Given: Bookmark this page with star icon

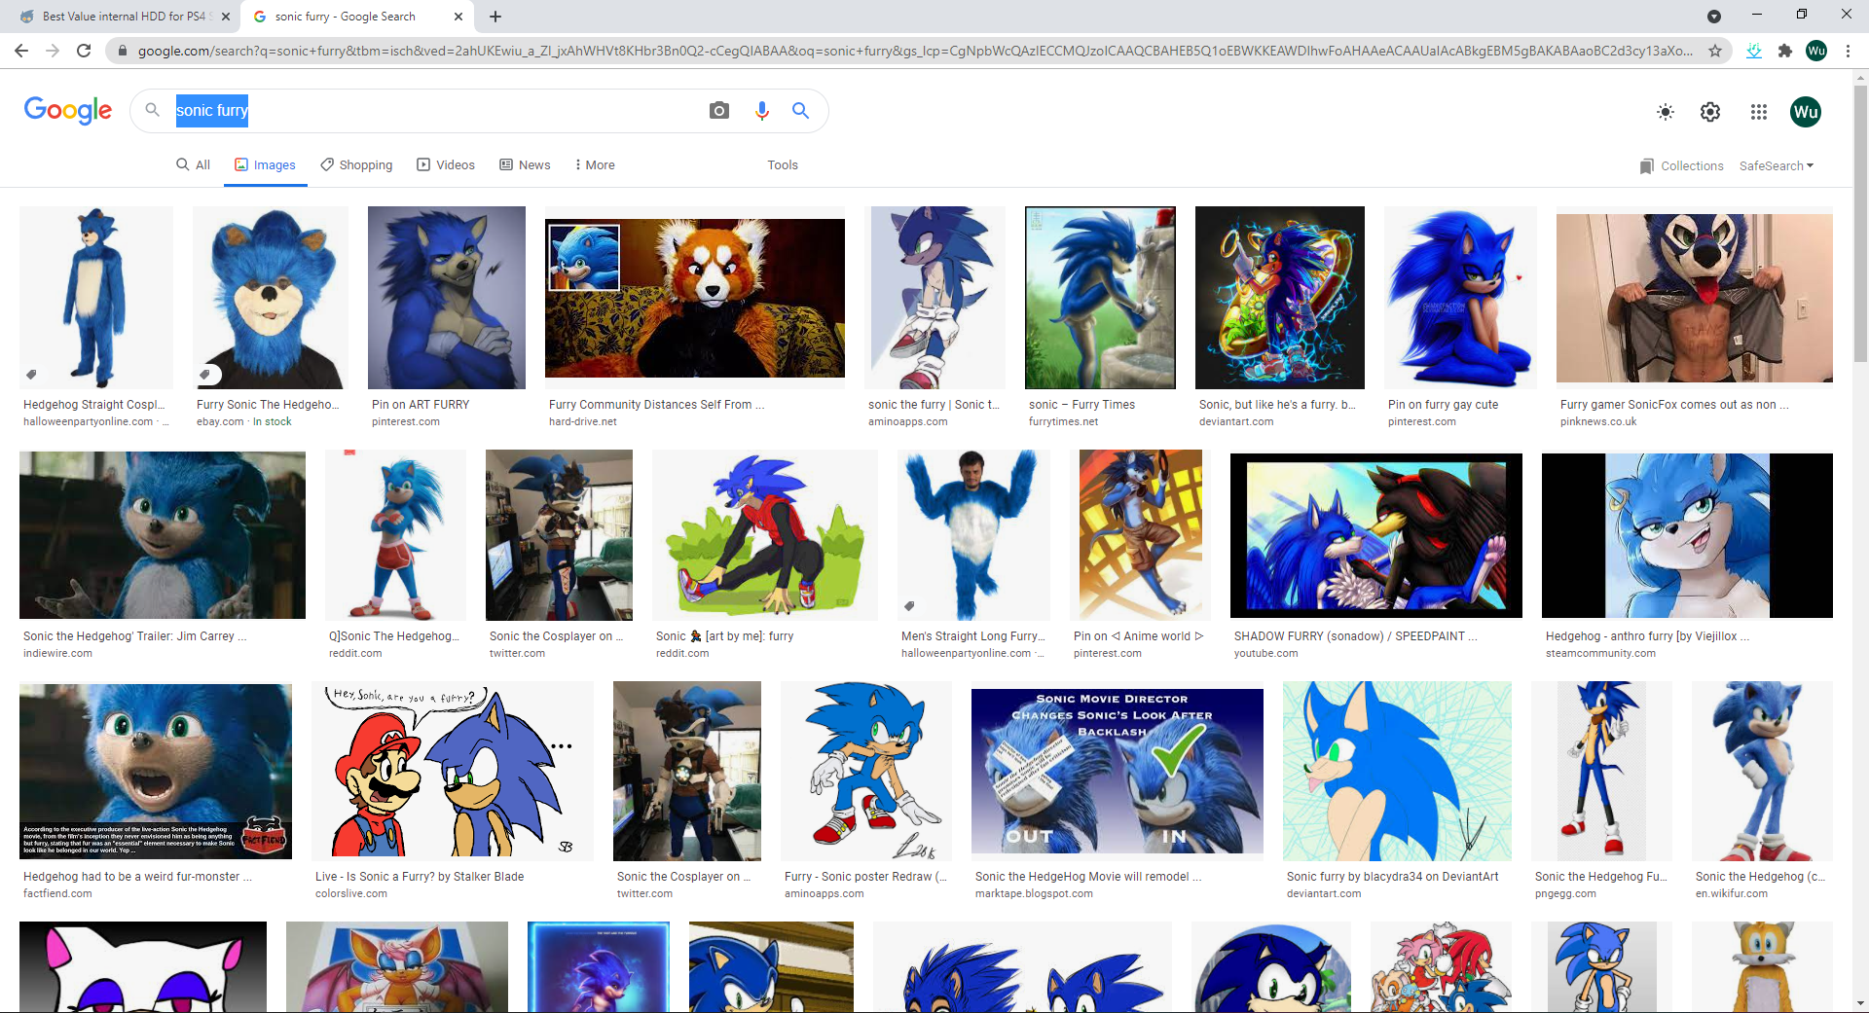Looking at the screenshot, I should pyautogui.click(x=1715, y=51).
